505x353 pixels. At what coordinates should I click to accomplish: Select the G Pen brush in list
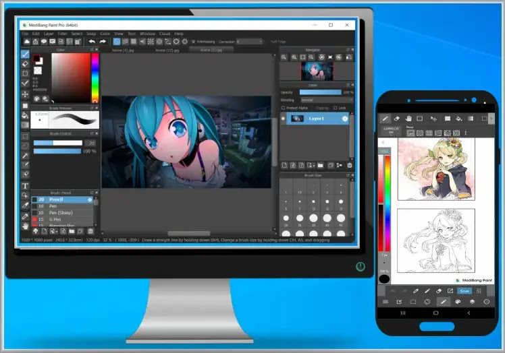click(62, 219)
